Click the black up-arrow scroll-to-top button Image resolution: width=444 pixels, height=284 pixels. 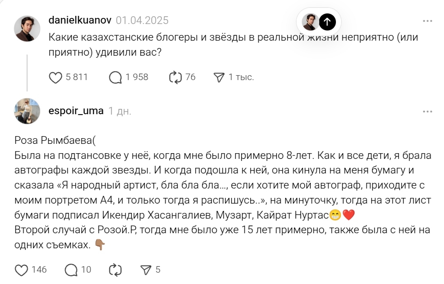[327, 22]
